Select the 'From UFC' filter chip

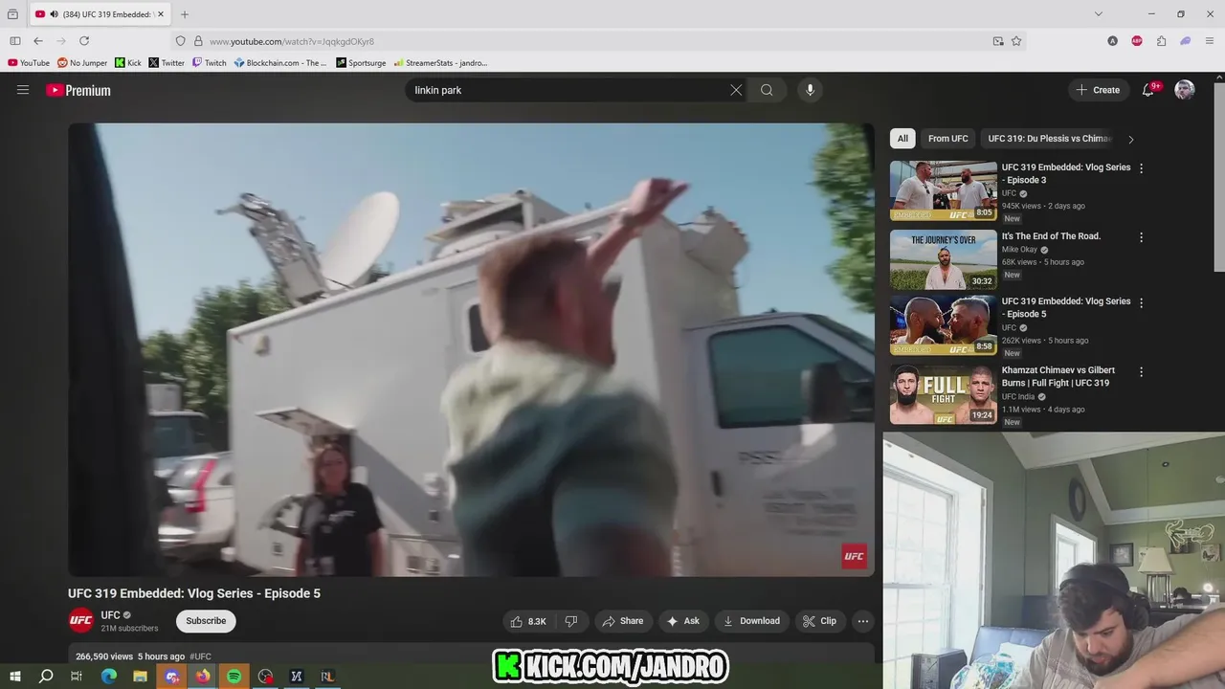pyautogui.click(x=947, y=139)
